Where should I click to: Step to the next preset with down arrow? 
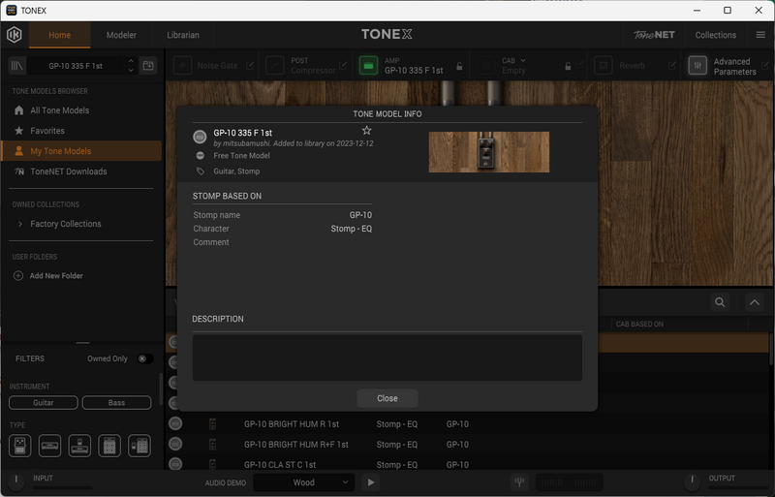coord(131,70)
